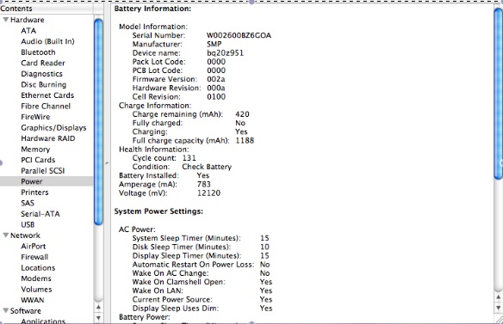Collapse the Network category triangle
503x324 pixels.
coord(5,235)
